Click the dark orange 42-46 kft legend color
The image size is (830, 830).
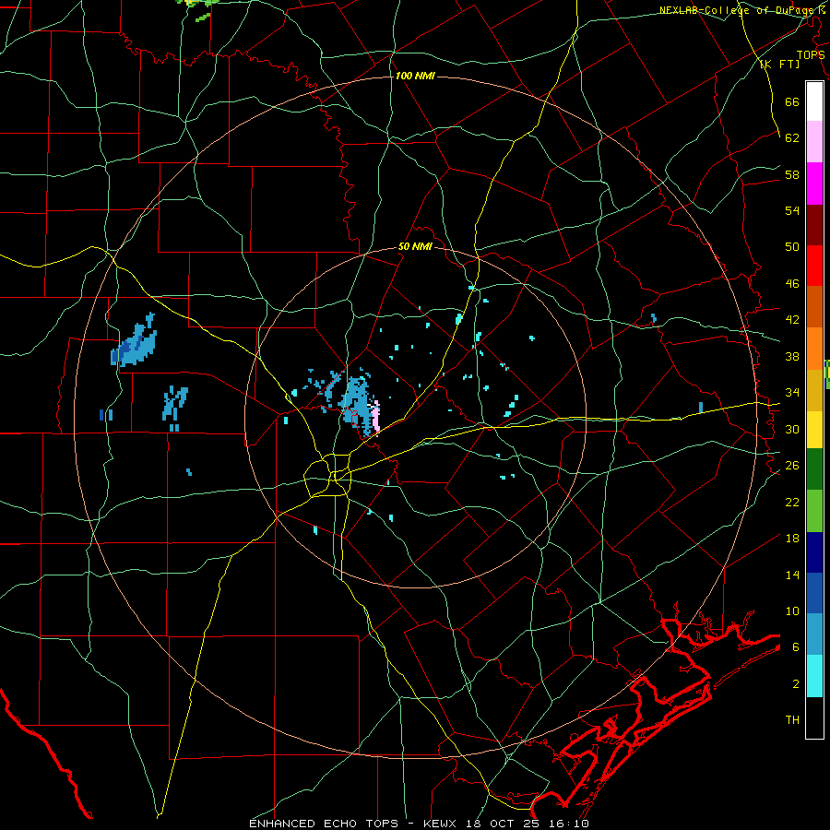tap(814, 306)
